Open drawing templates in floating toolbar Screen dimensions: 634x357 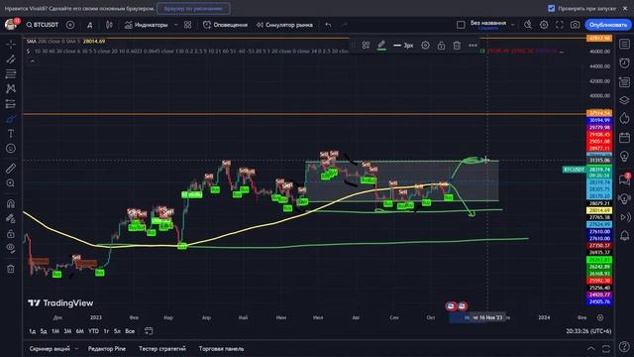[x=366, y=46]
